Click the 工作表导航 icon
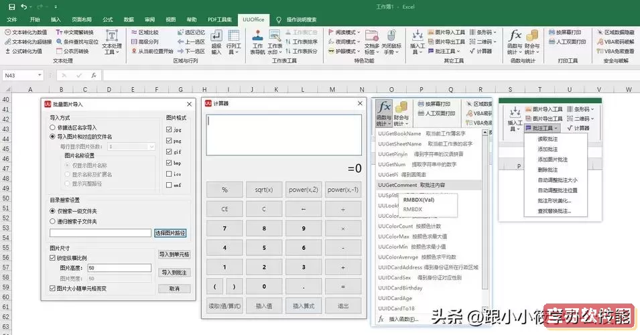The width and height of the screenshot is (640, 335). tap(257, 42)
